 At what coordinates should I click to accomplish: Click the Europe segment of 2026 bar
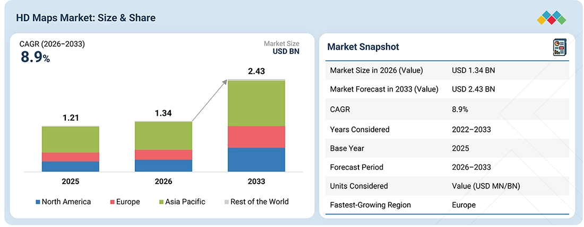point(164,155)
